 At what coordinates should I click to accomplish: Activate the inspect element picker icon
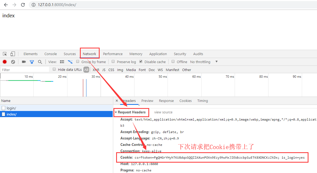[x=5, y=54]
